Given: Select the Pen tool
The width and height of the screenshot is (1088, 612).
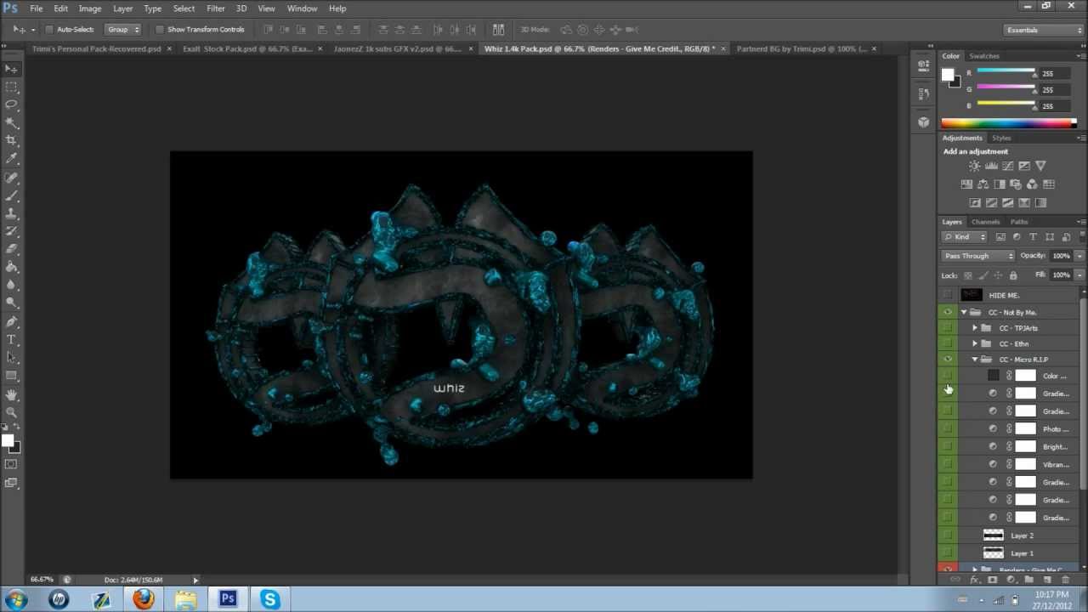Looking at the screenshot, I should tap(12, 322).
